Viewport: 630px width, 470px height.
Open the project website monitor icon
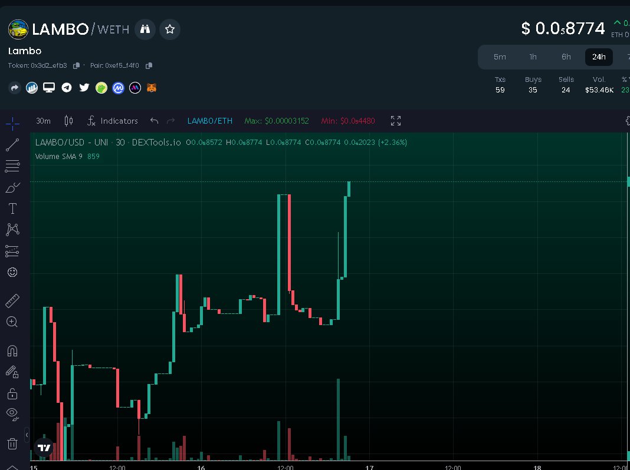coord(49,88)
